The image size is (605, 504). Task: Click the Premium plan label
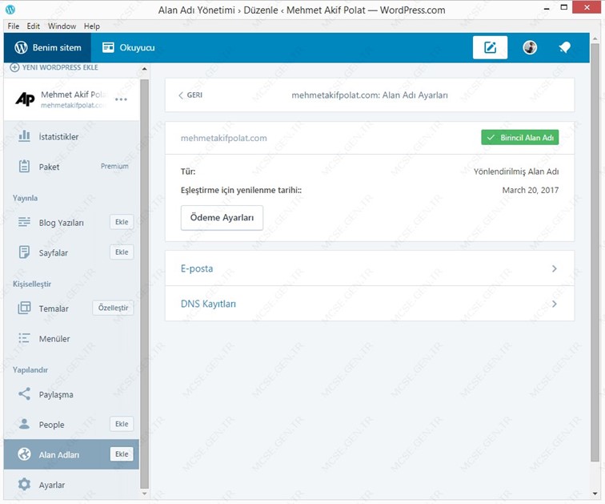pyautogui.click(x=114, y=166)
